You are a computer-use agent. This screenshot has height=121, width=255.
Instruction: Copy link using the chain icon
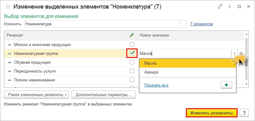point(220,6)
